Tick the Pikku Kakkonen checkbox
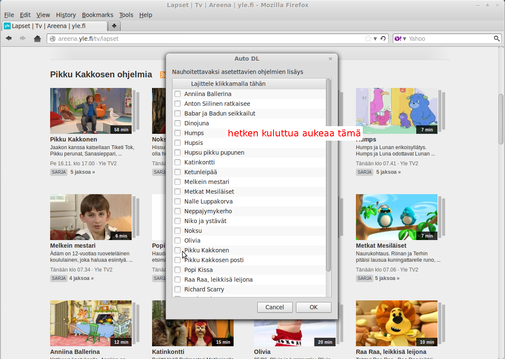This screenshot has width=505, height=359. pyautogui.click(x=178, y=250)
